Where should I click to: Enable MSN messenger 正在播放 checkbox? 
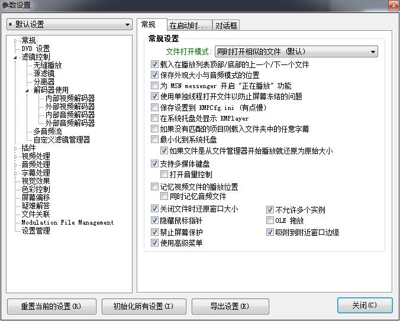[154, 85]
